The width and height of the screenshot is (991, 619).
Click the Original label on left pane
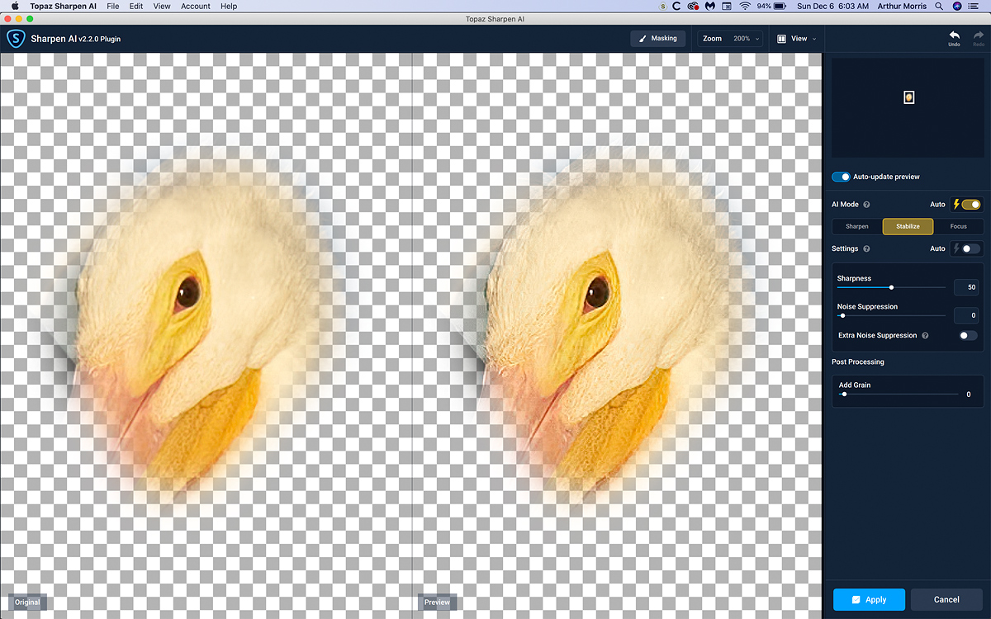point(27,602)
